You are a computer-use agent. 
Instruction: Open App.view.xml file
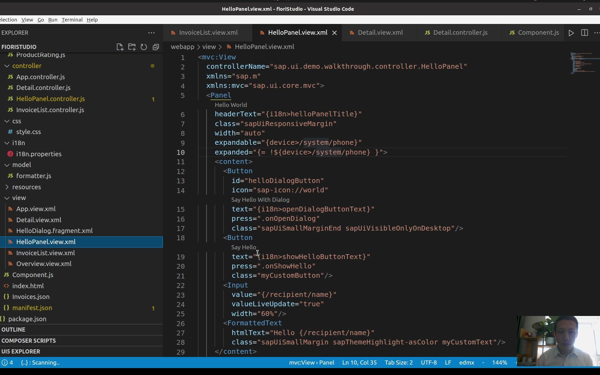pyautogui.click(x=36, y=209)
